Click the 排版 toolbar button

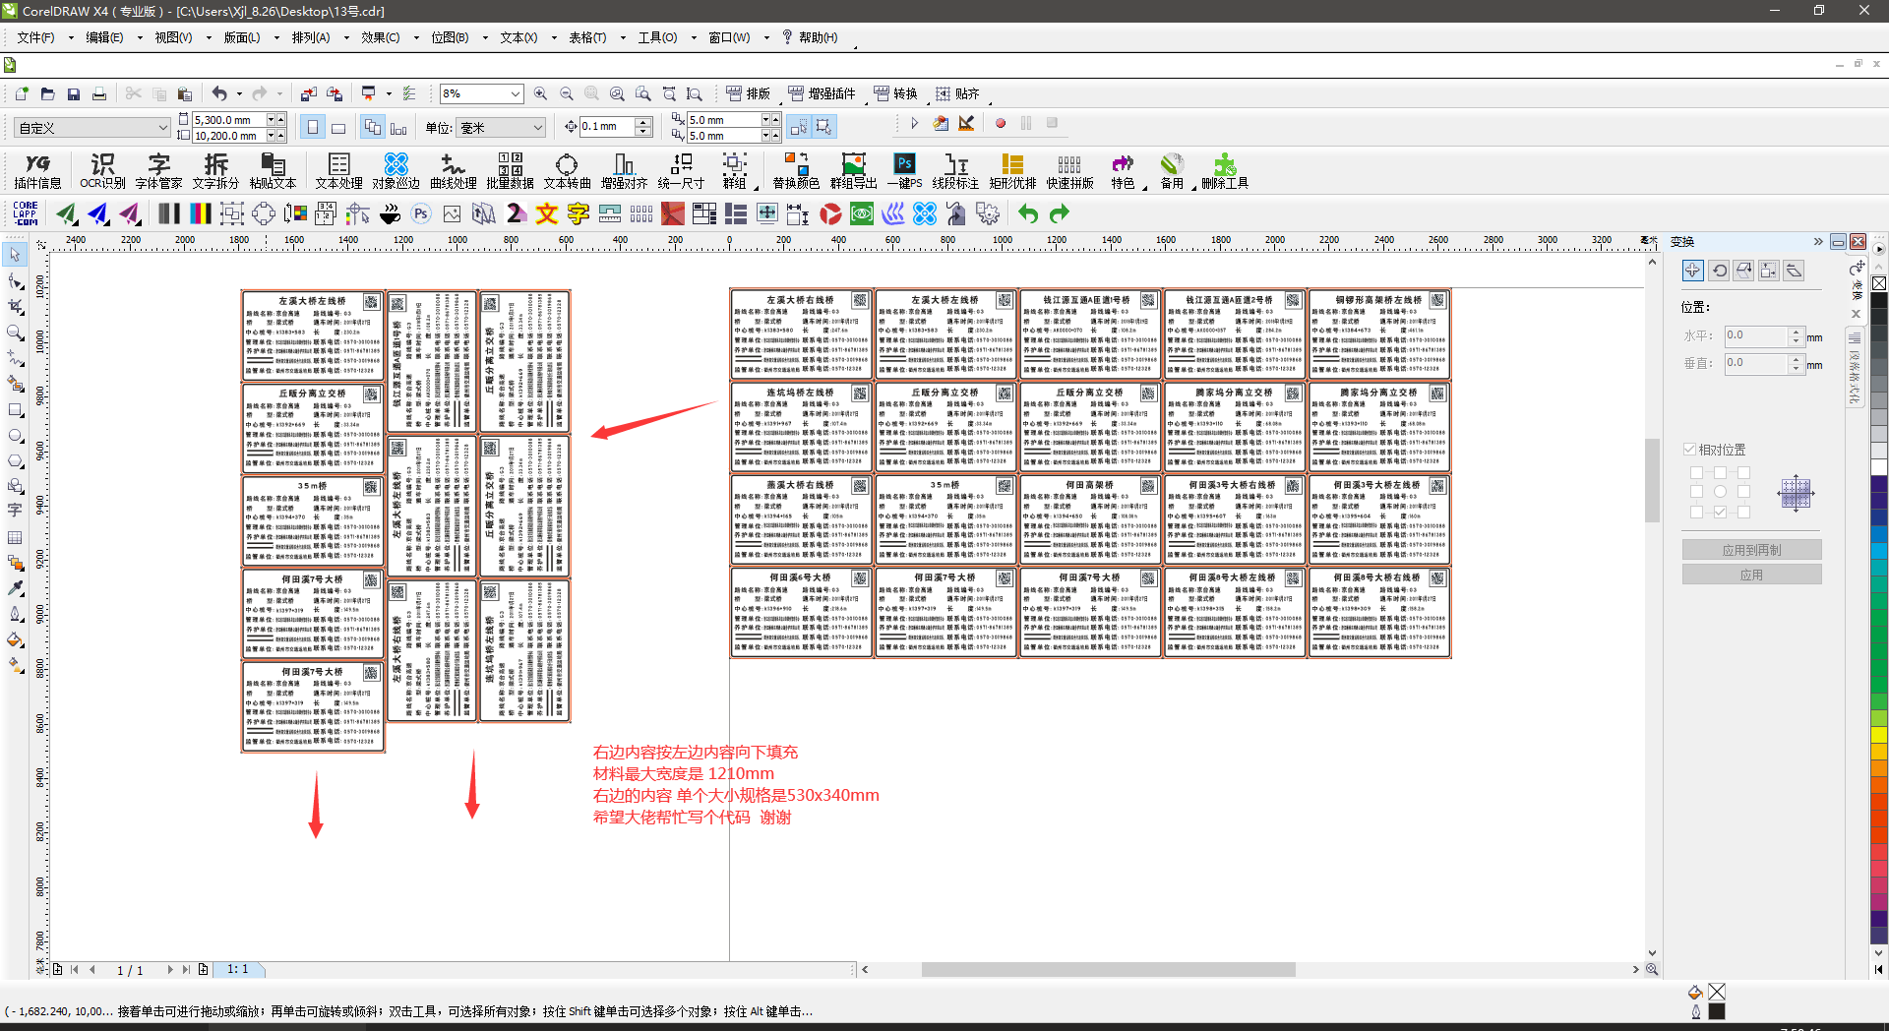click(749, 93)
